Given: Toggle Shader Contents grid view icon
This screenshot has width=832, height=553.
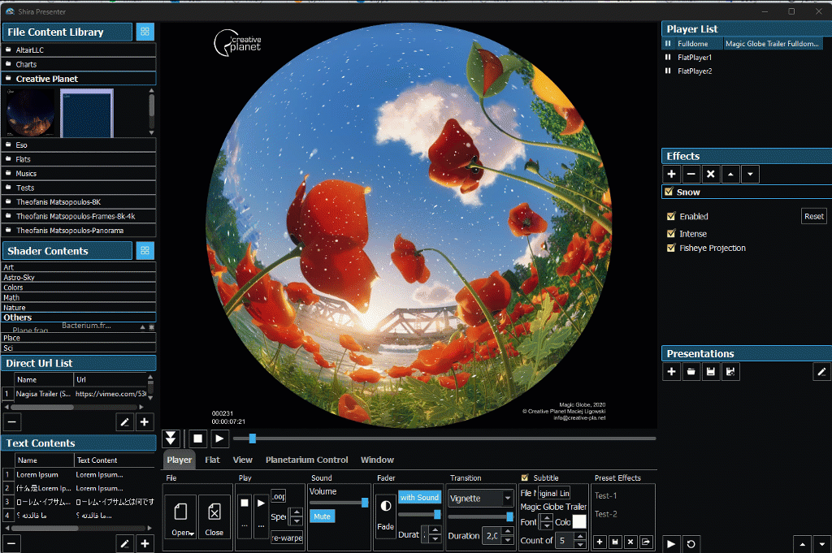Looking at the screenshot, I should click(145, 251).
